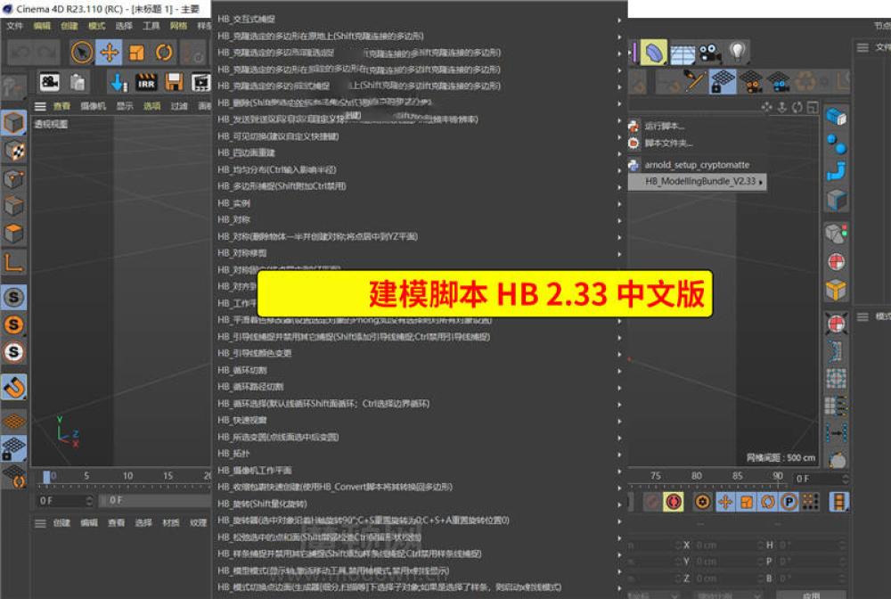
Task: Toggle autokey red circle button
Action: 674,502
